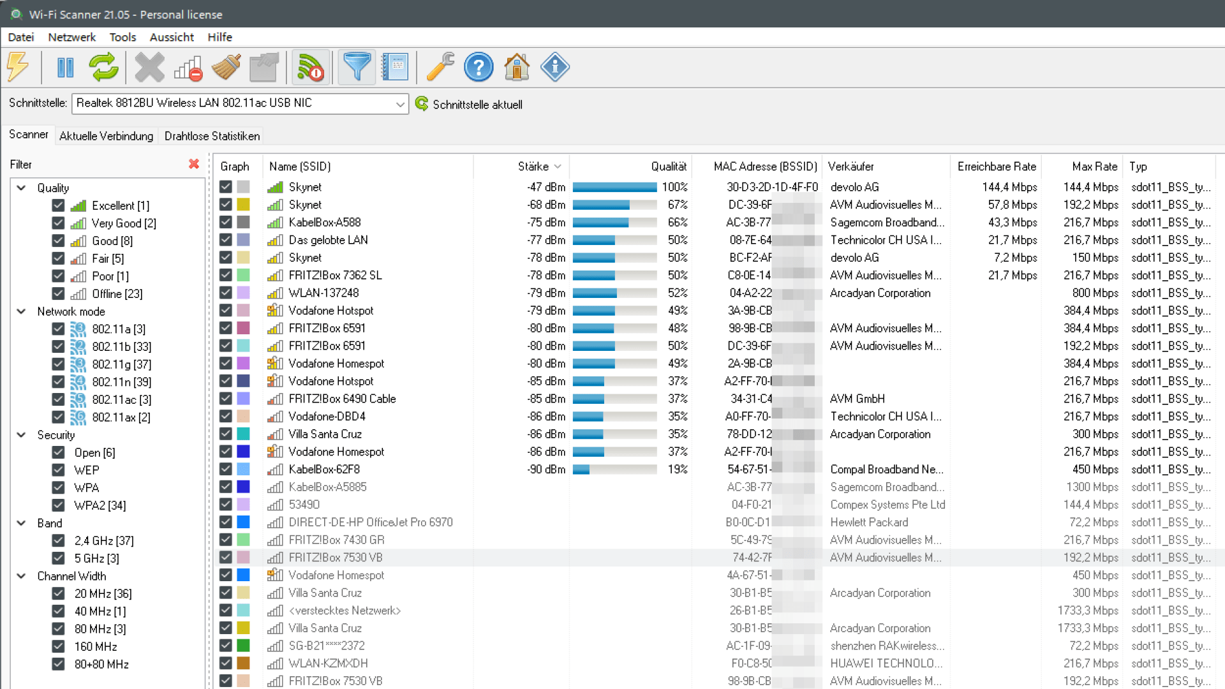Viewport: 1225px width, 689px height.
Task: Click signal icon beside KabelBox-A588
Action: [275, 222]
